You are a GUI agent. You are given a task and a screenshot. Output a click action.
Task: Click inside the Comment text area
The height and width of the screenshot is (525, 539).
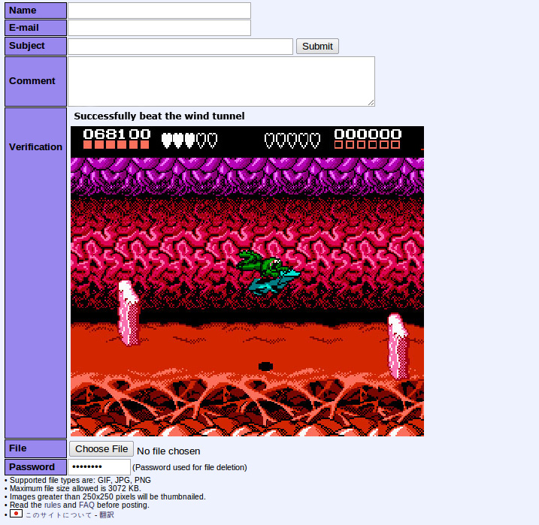[221, 81]
